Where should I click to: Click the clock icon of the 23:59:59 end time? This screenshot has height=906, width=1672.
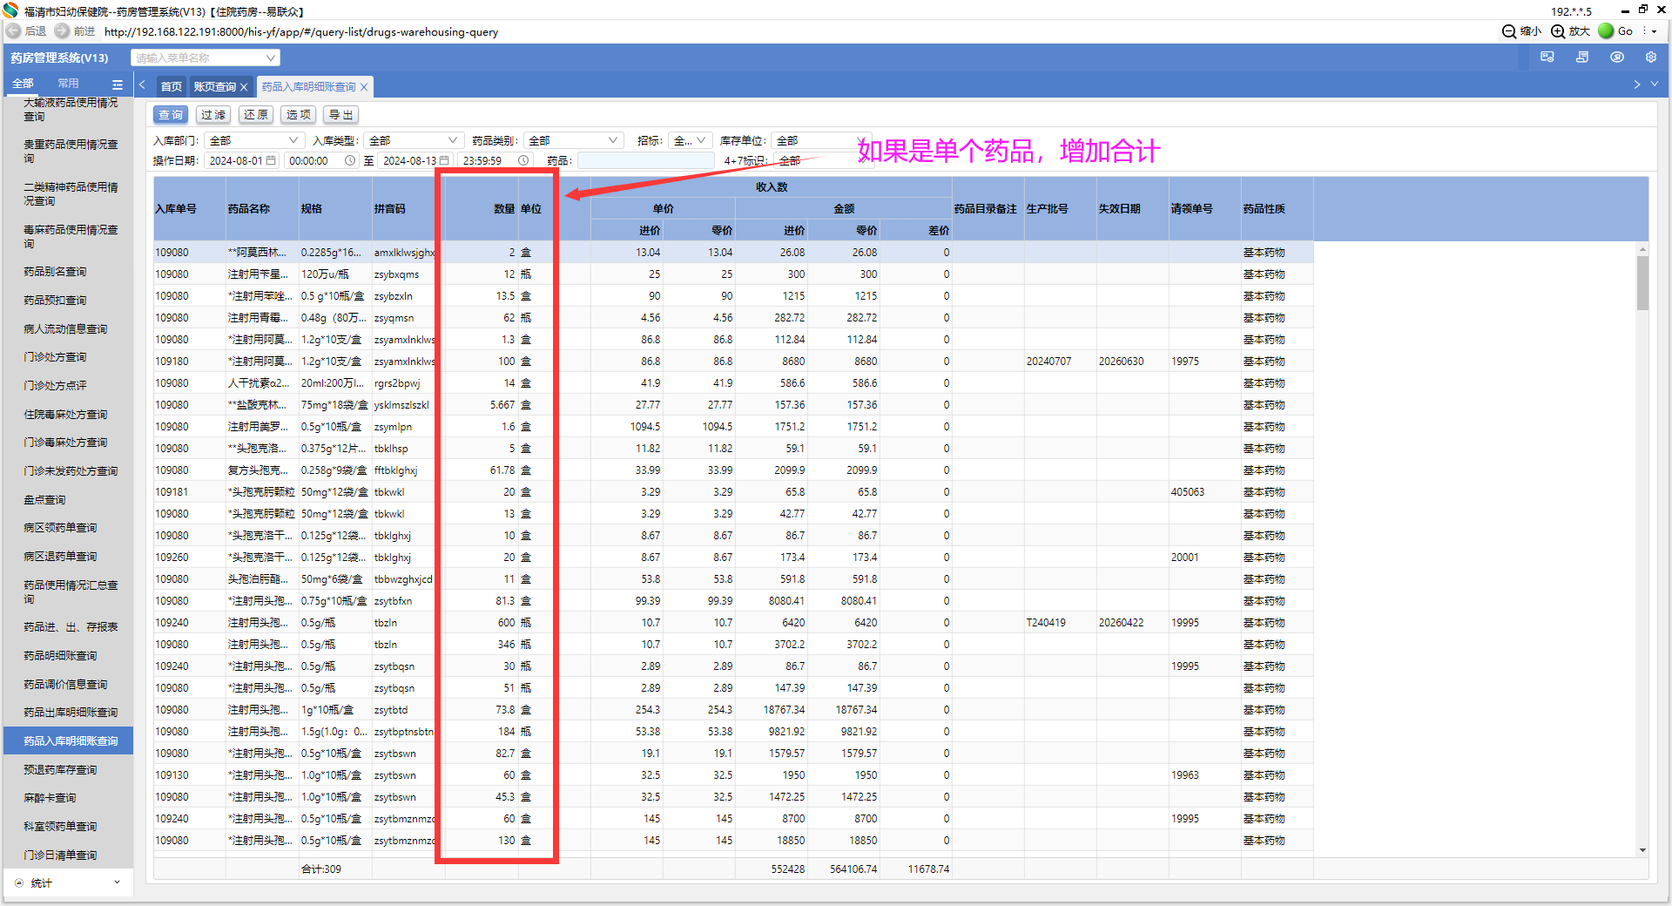coord(523,161)
